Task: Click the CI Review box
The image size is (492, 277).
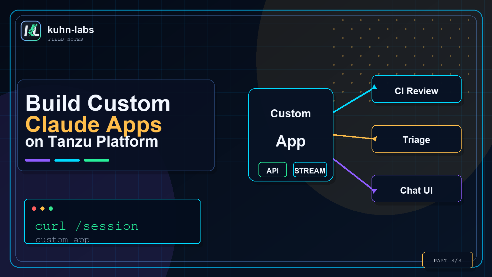Action: click(416, 89)
